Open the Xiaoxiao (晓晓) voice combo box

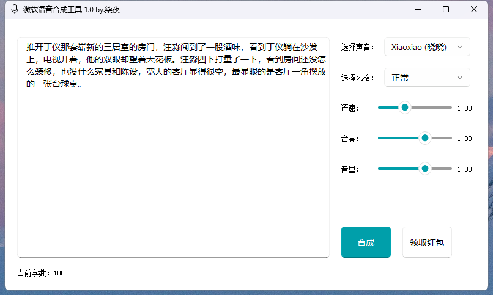click(x=427, y=47)
